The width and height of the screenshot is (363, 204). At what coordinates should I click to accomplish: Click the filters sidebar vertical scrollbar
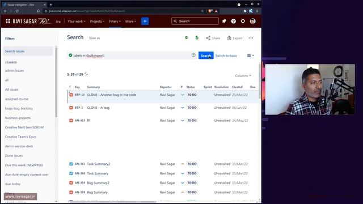[56, 82]
